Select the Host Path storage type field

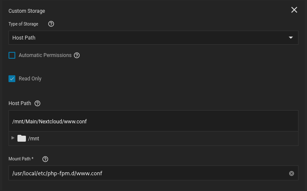tap(145, 37)
